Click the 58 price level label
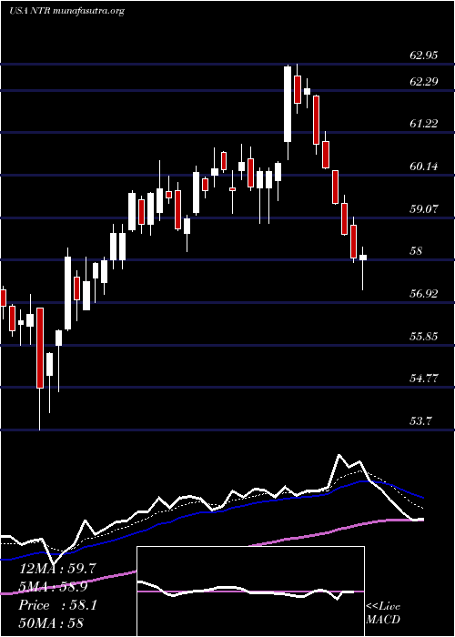 click(417, 251)
